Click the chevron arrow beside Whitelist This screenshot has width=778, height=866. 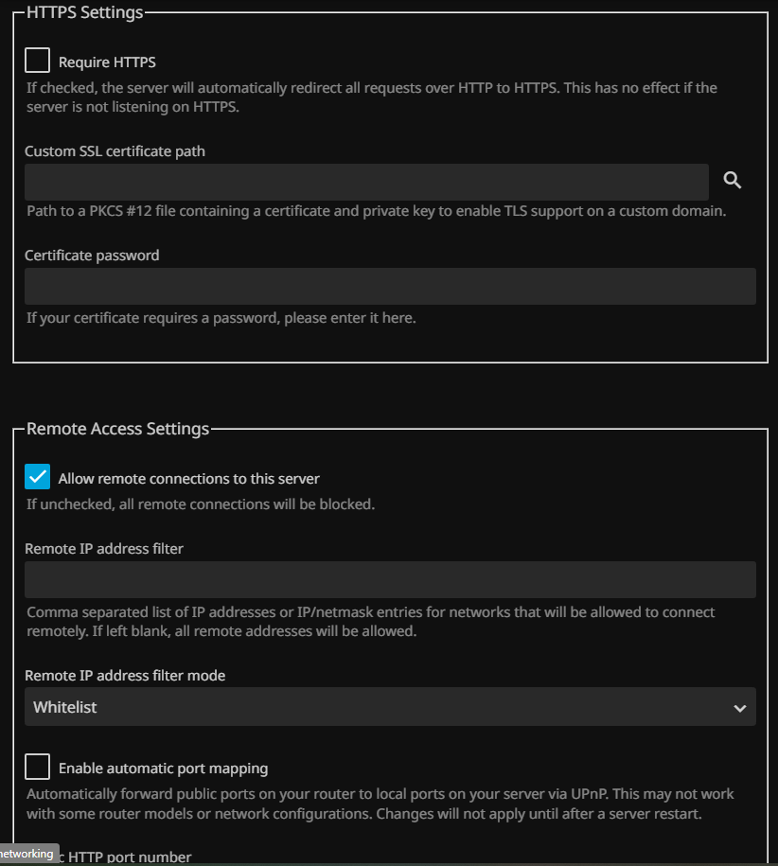739,708
